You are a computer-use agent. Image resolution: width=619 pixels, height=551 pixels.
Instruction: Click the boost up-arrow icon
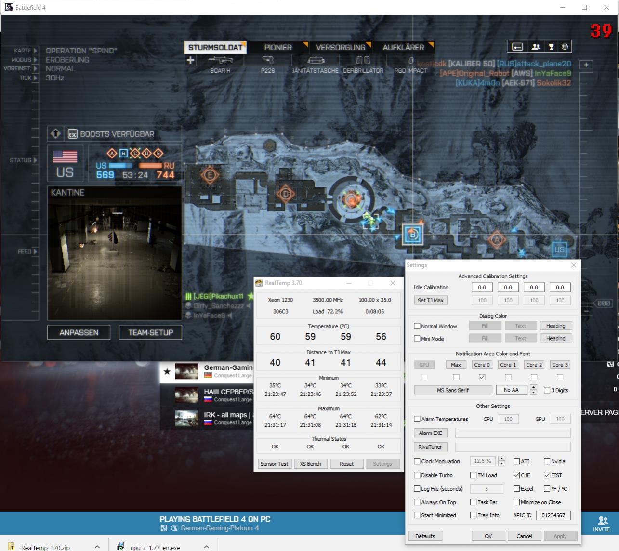coord(56,134)
